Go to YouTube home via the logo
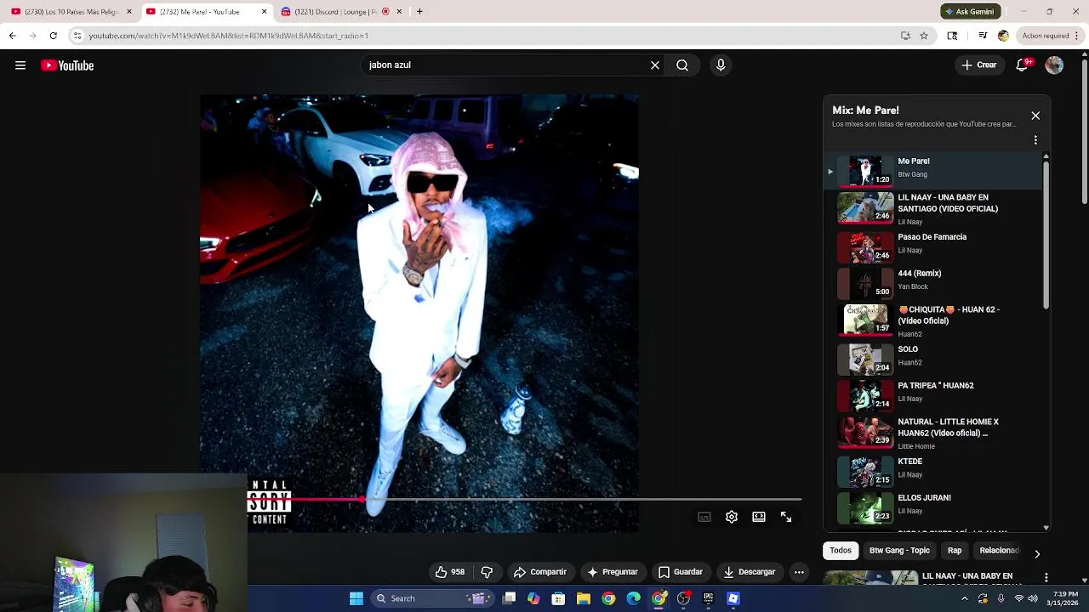 (x=67, y=65)
